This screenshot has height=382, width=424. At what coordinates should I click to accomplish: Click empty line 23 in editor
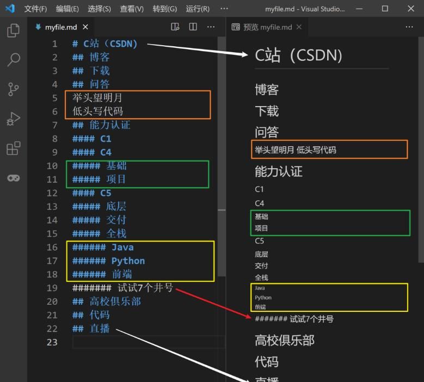point(148,342)
